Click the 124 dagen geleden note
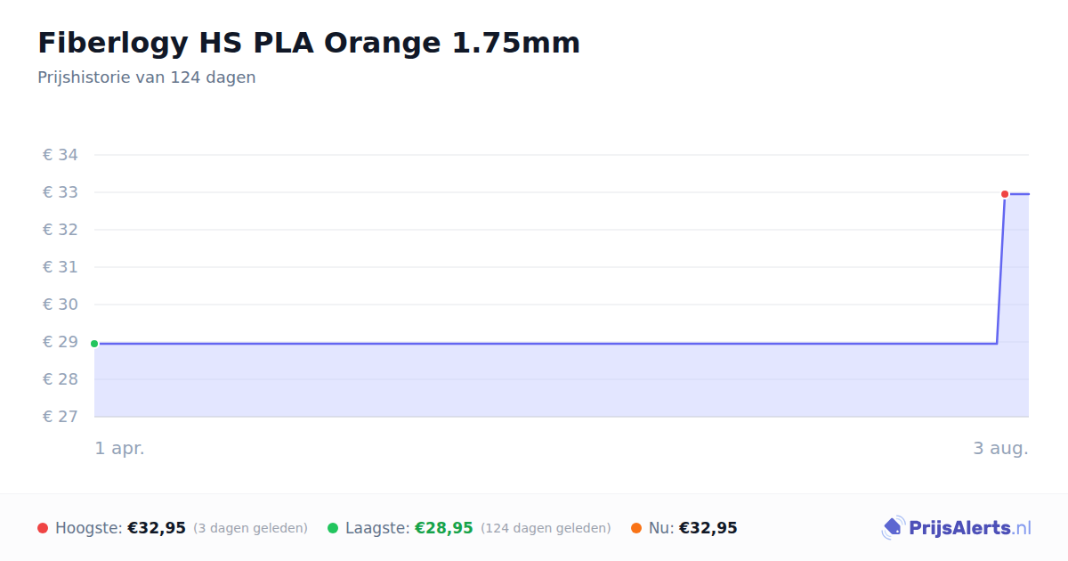Viewport: 1068px width, 561px height. 546,528
